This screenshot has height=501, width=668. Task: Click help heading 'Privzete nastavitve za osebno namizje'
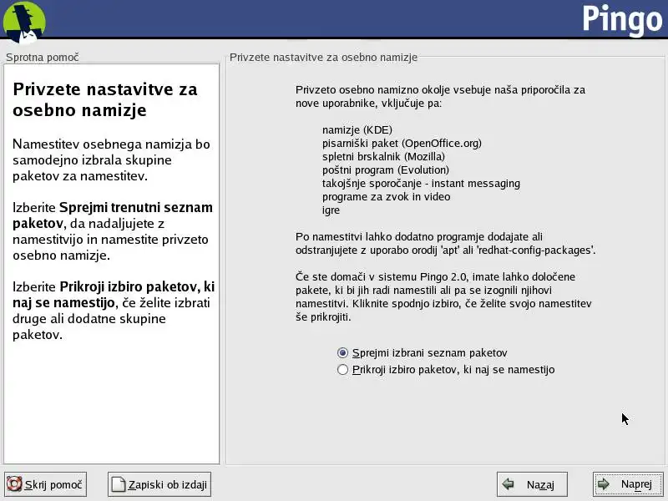pos(105,99)
